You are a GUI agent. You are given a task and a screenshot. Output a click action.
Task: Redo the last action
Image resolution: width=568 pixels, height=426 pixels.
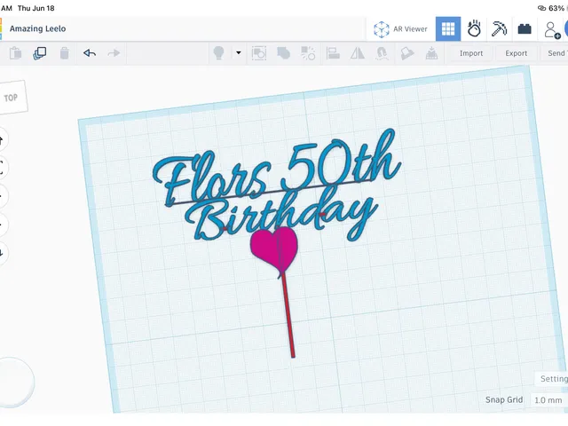pos(114,53)
